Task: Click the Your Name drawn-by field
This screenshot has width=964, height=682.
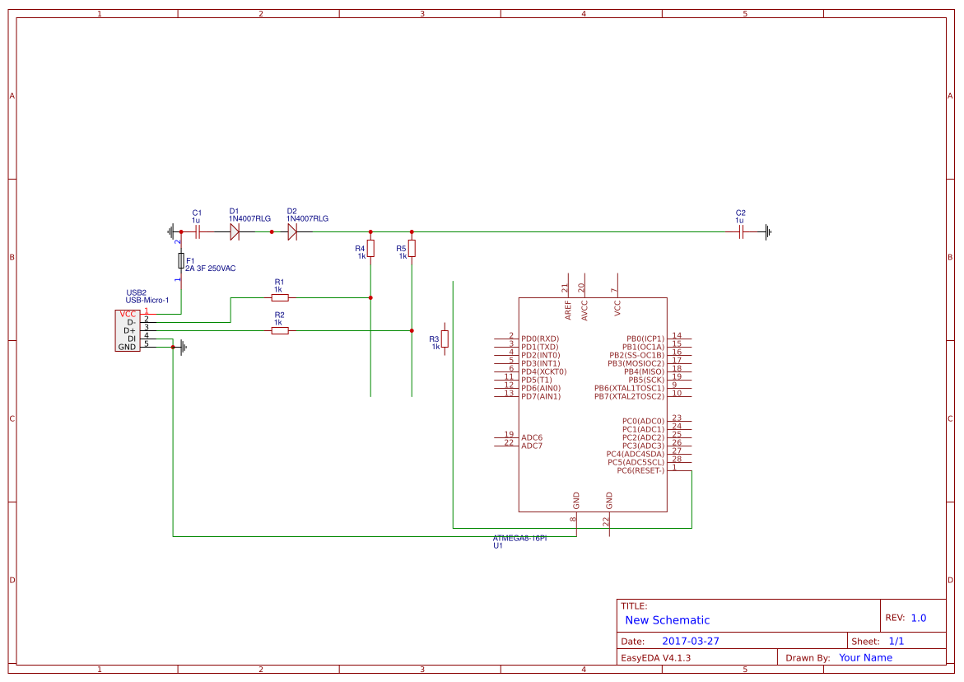Action: coord(864,657)
